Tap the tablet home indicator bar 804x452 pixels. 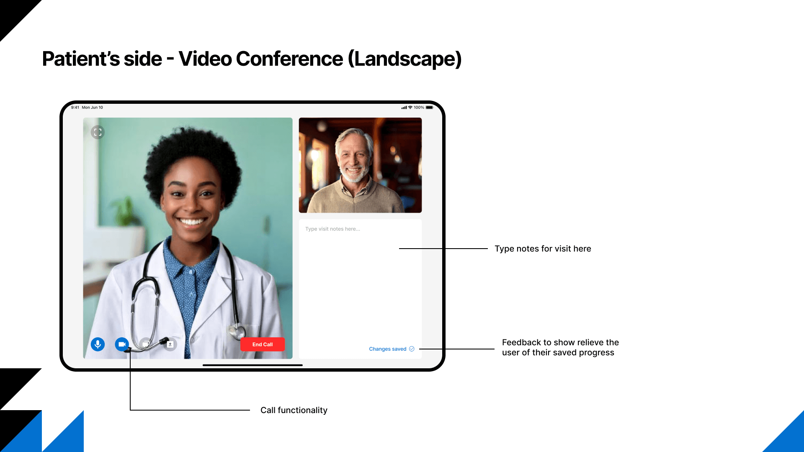coord(253,365)
